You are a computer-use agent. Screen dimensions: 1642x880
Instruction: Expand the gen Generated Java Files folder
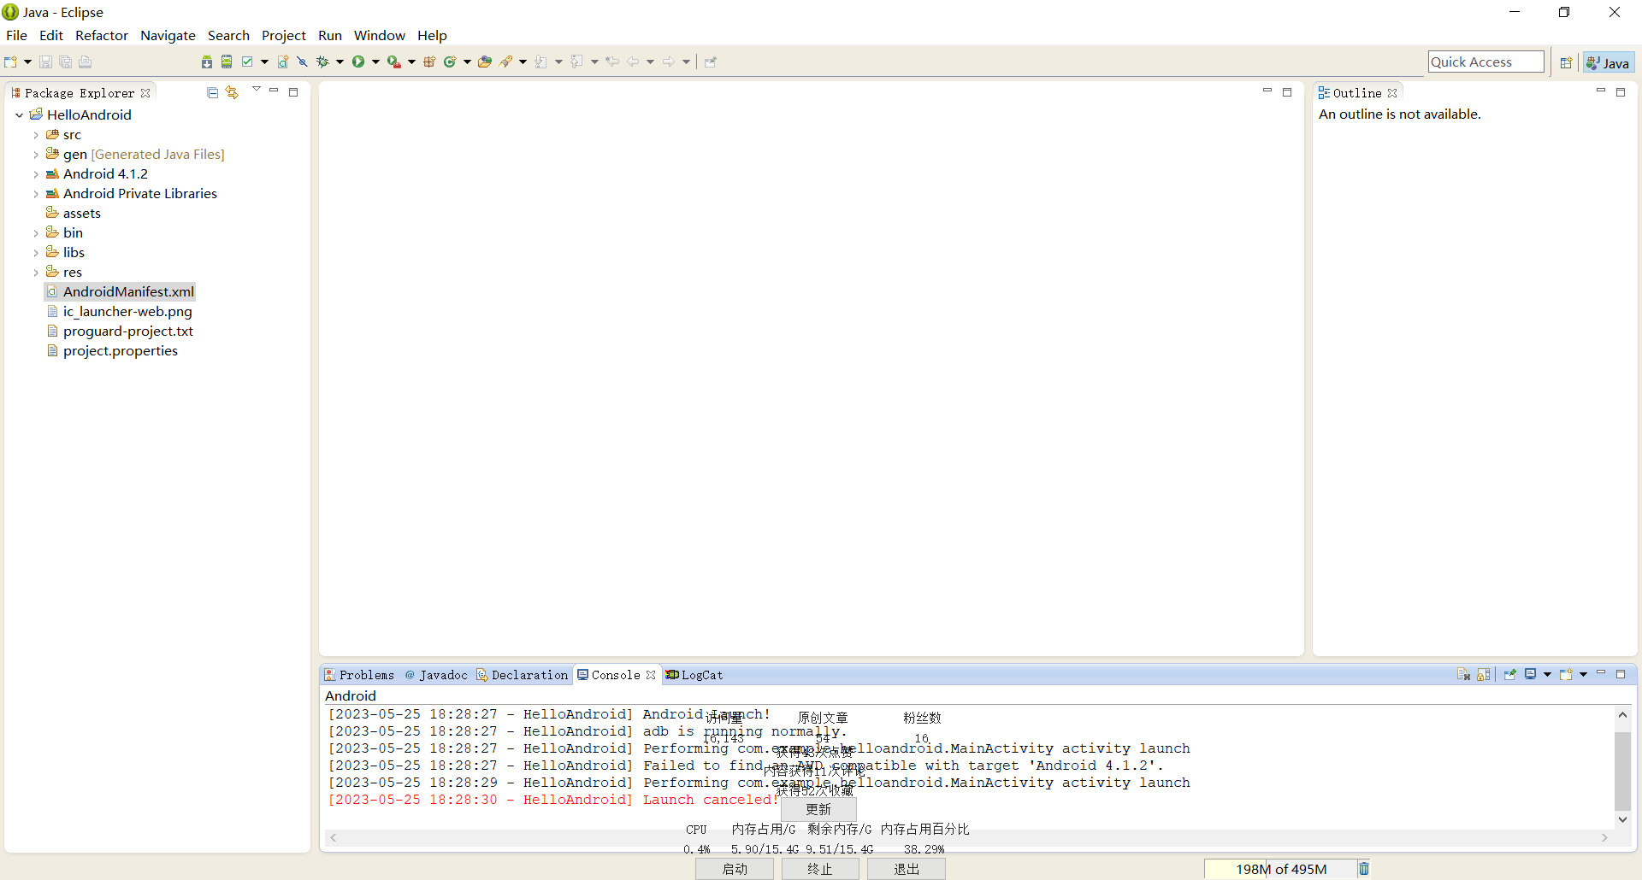pos(36,155)
